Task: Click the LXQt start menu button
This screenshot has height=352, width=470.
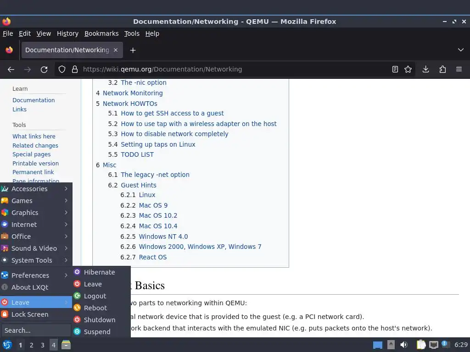Action: 7,345
